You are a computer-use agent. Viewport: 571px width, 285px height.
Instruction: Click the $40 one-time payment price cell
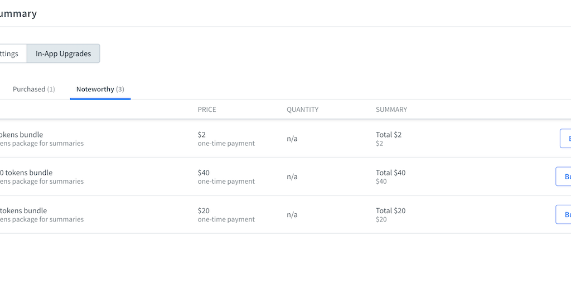pos(225,176)
